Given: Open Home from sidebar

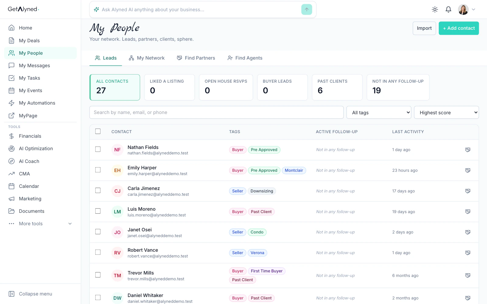Looking at the screenshot, I should tap(40, 28).
